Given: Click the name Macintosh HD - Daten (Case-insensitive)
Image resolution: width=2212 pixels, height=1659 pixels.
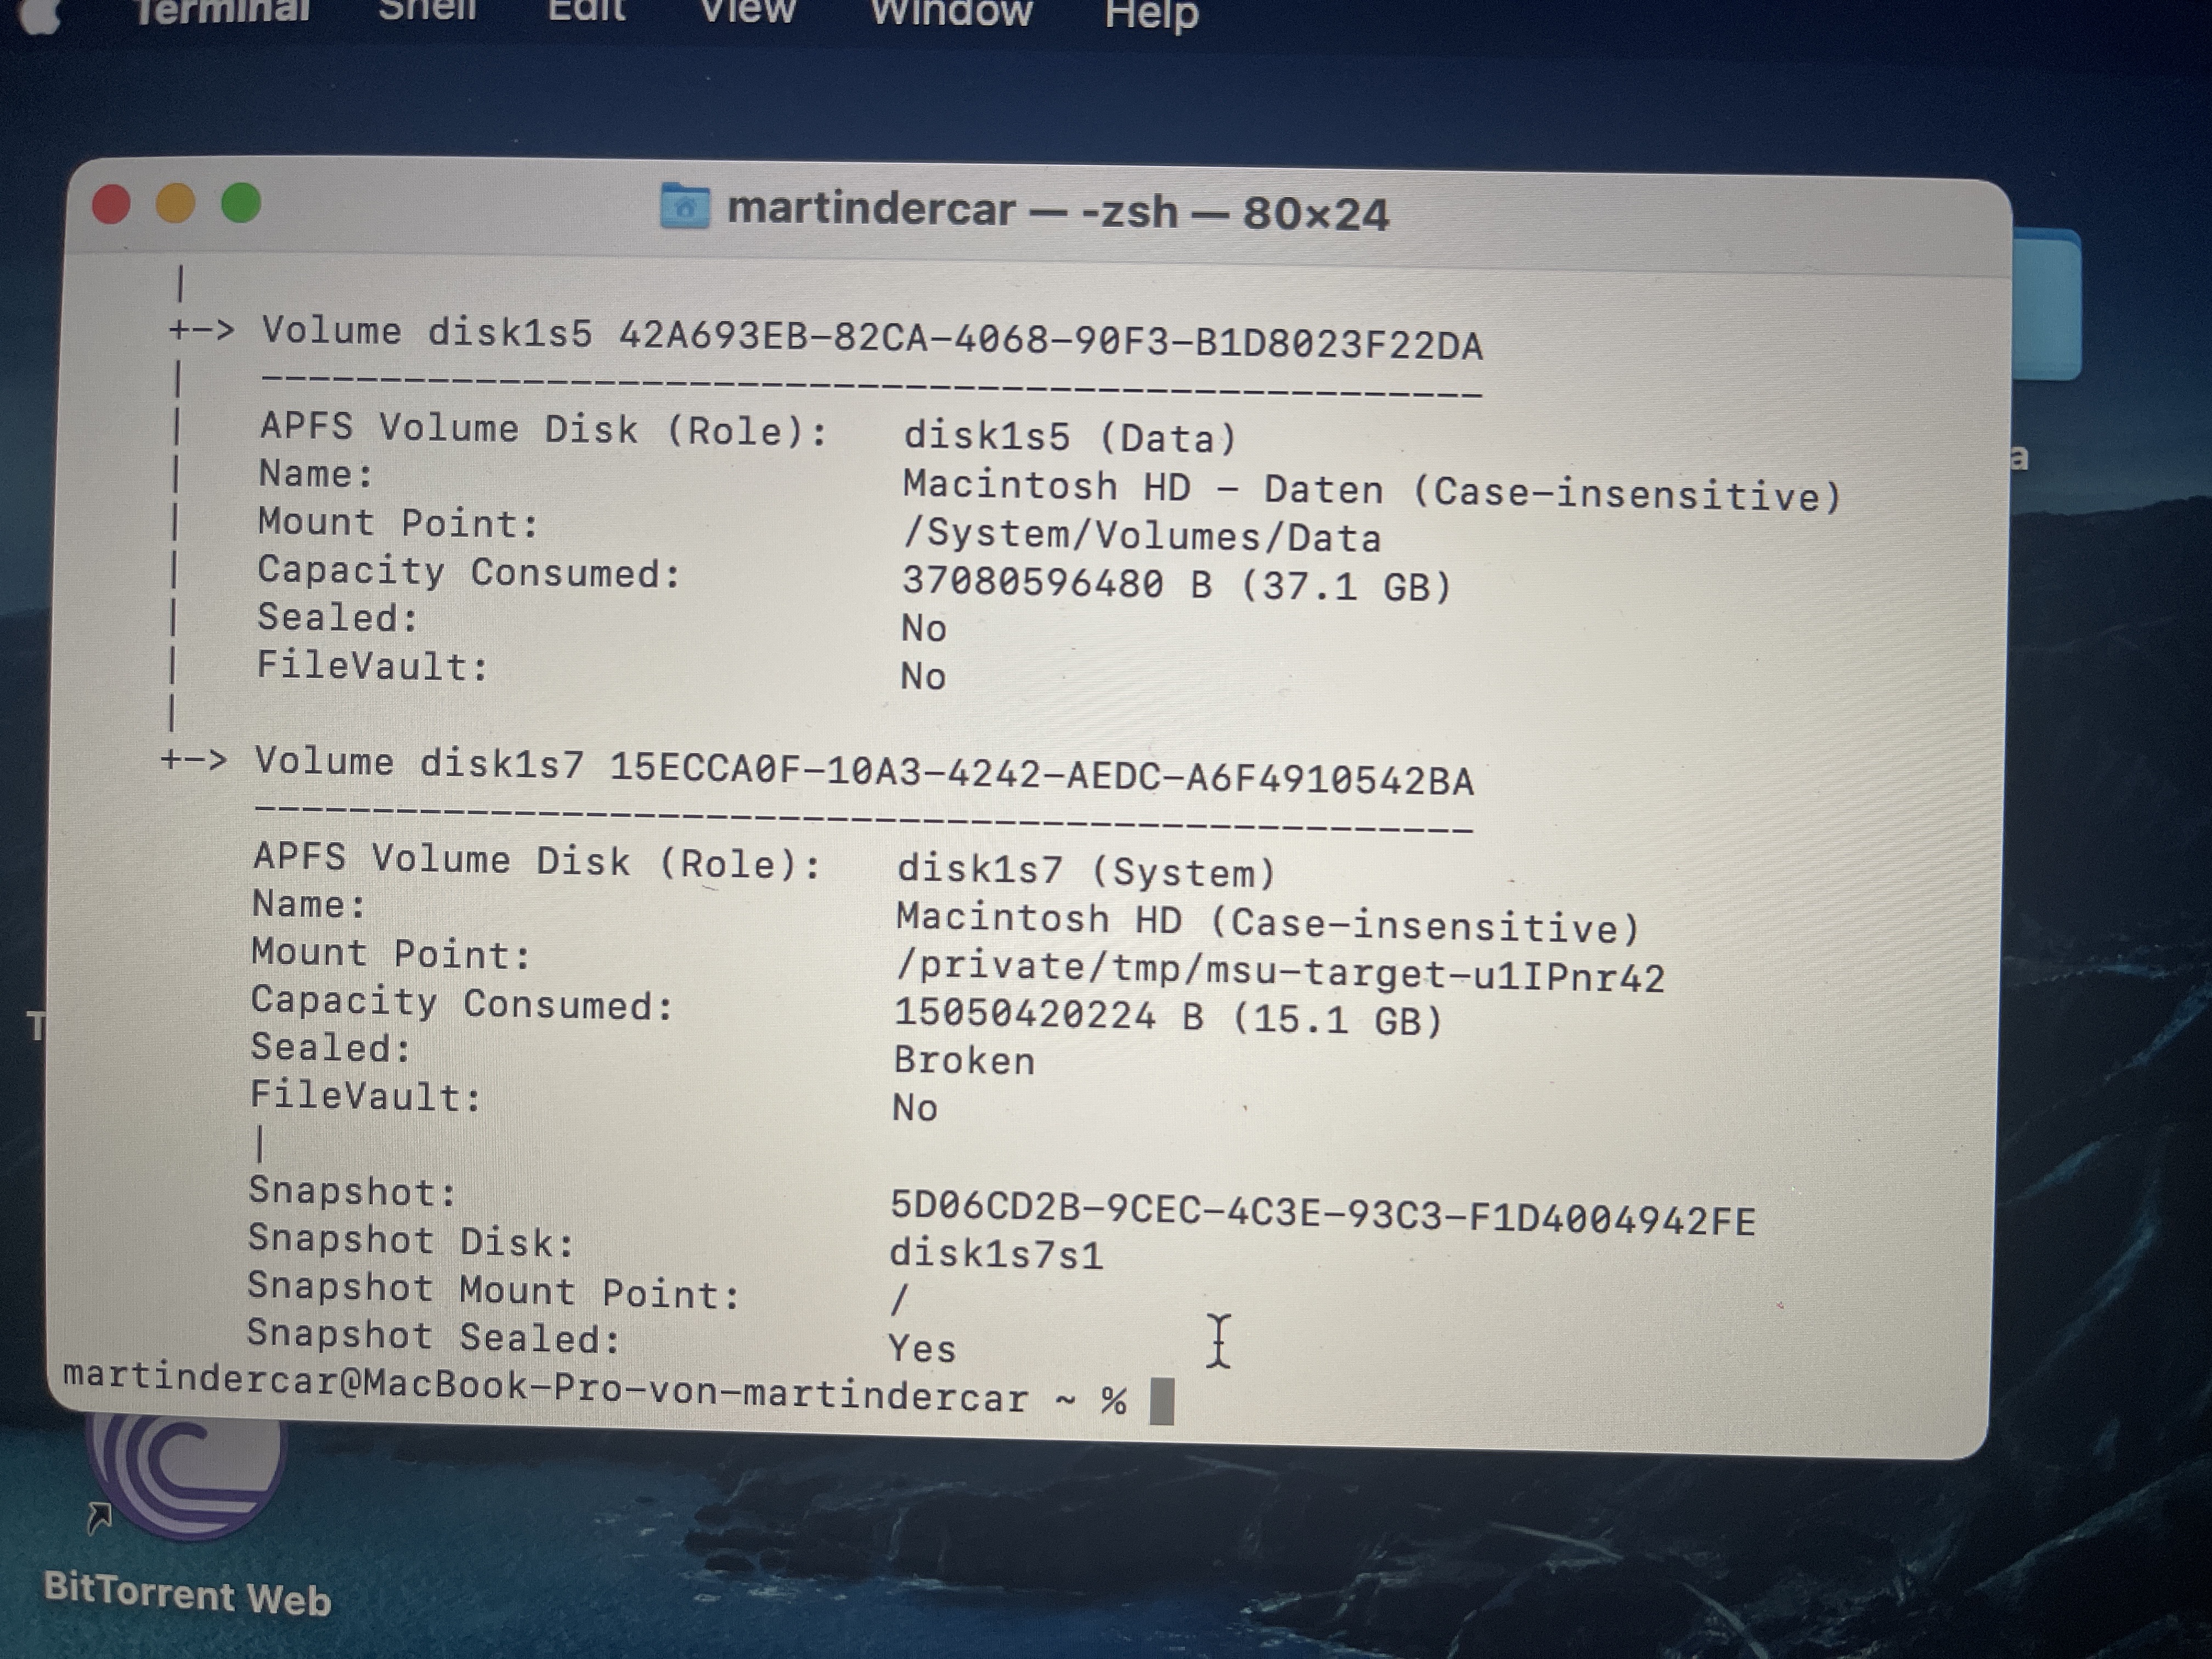Looking at the screenshot, I should click(x=1371, y=491).
